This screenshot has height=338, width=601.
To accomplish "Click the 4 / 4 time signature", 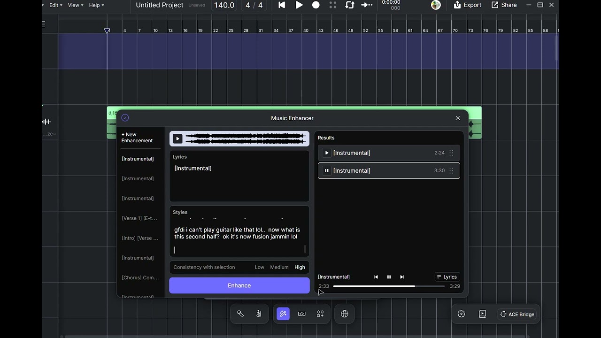I will coord(254,5).
